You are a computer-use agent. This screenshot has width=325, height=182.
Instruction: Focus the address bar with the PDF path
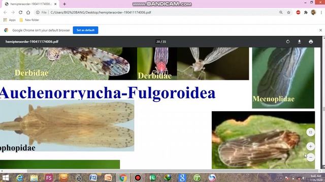click(x=161, y=12)
